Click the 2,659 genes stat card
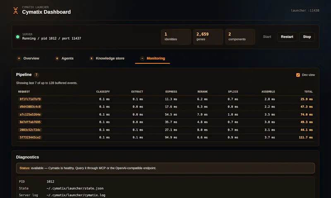 pos(208,37)
